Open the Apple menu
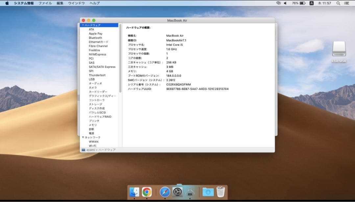Viewport: 355px width, 202px height. 7,3
